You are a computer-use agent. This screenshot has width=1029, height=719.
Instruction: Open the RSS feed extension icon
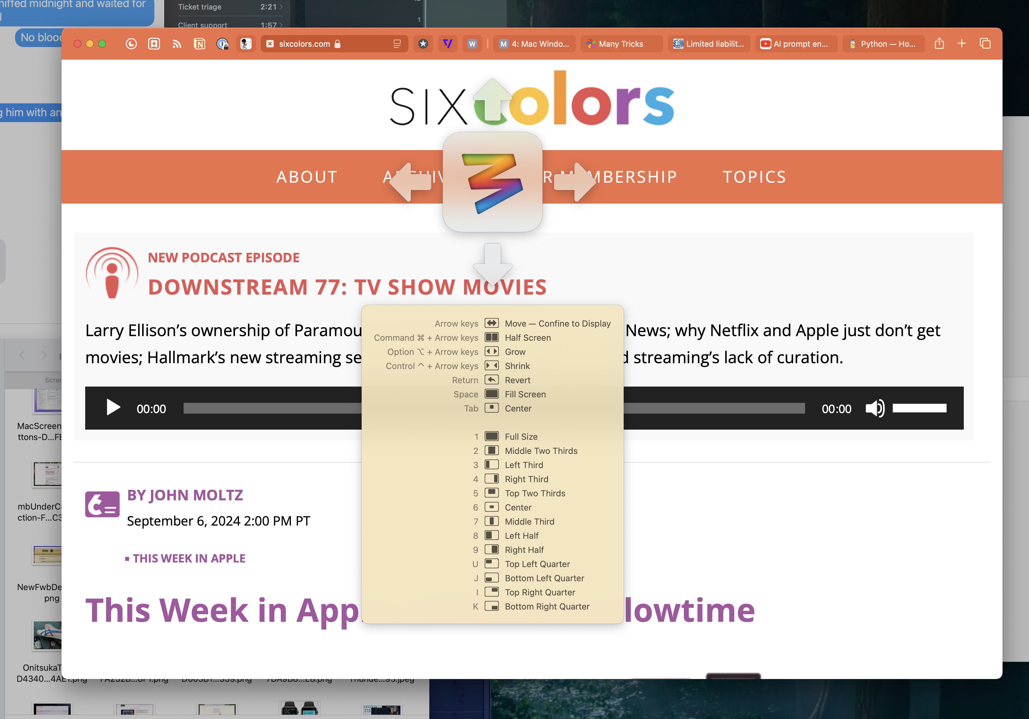click(177, 43)
